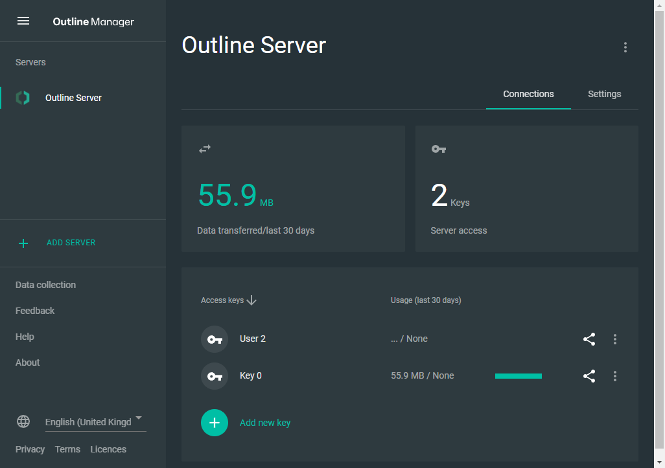665x468 pixels.
Task: Click the Outline Manager logo title
Action: 93,21
